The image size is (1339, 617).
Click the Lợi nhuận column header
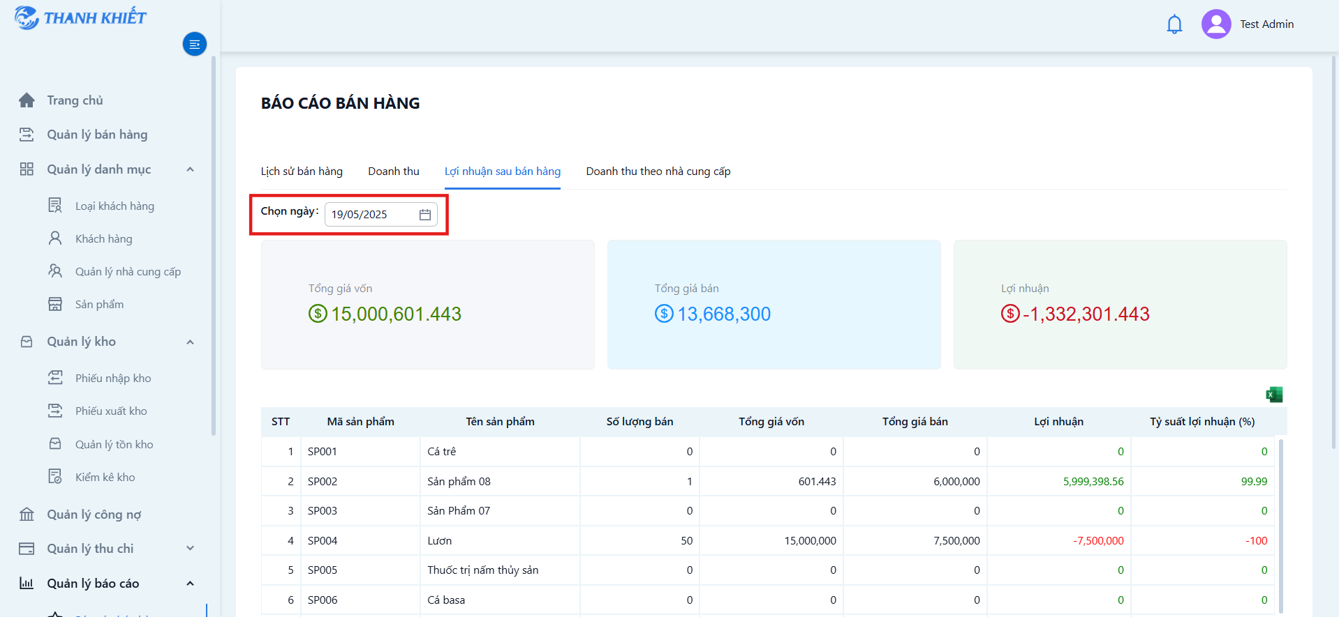(x=1058, y=422)
